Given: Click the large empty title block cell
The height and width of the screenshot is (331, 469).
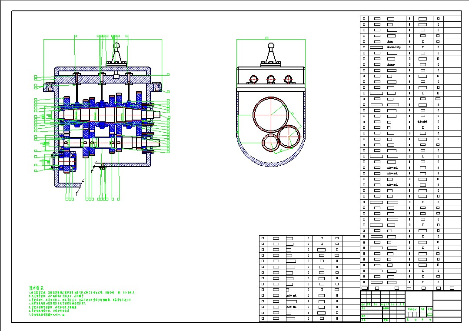Looking at the screenshot, I should pyautogui.click(x=447, y=300).
